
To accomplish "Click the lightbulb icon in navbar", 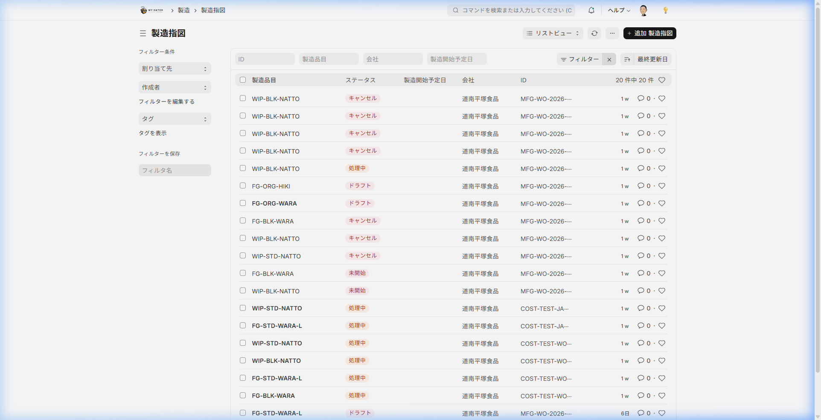I will [665, 10].
